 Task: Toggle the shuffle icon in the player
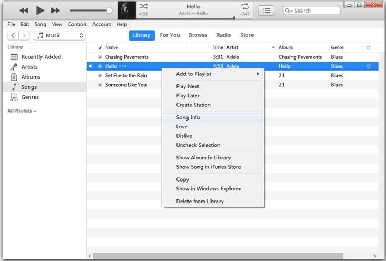tap(143, 6)
